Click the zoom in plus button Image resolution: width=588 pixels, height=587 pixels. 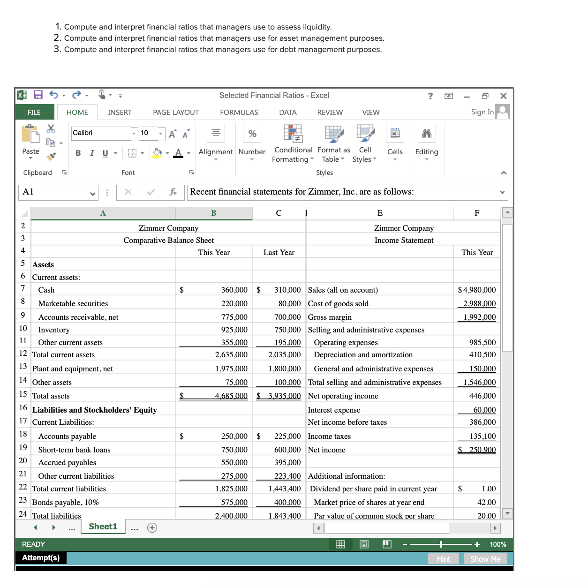477,544
